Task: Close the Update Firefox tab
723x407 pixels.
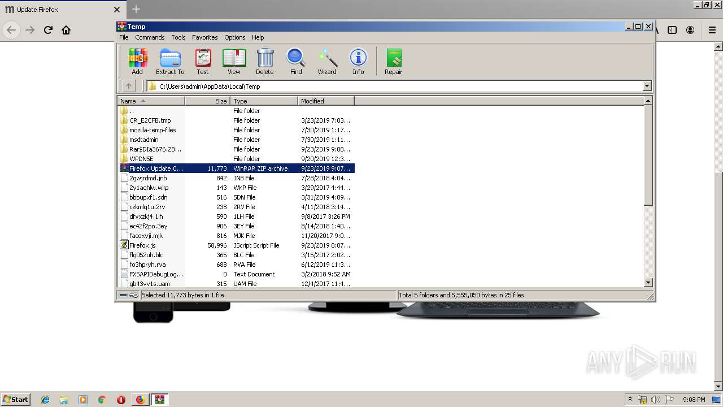Action: [117, 10]
